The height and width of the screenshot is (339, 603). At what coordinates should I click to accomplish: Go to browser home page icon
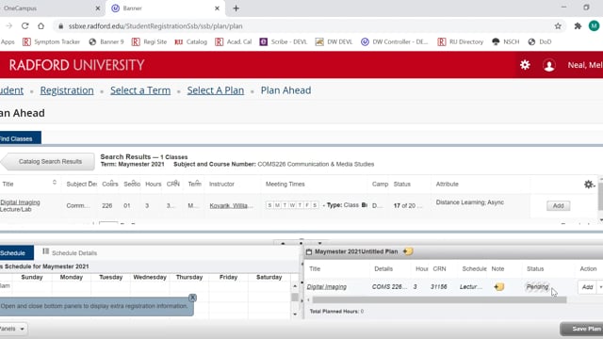[x=41, y=26]
